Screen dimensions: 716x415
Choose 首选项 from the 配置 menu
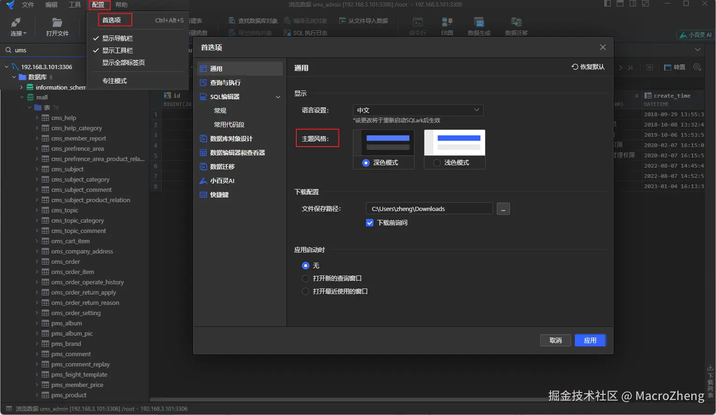[138, 20]
